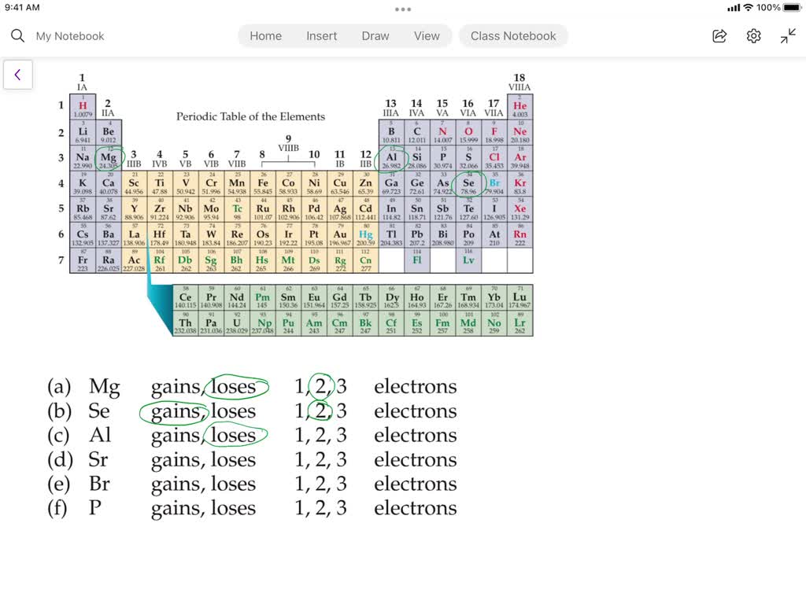
Task: Click the green circle around Se
Action: [468, 182]
